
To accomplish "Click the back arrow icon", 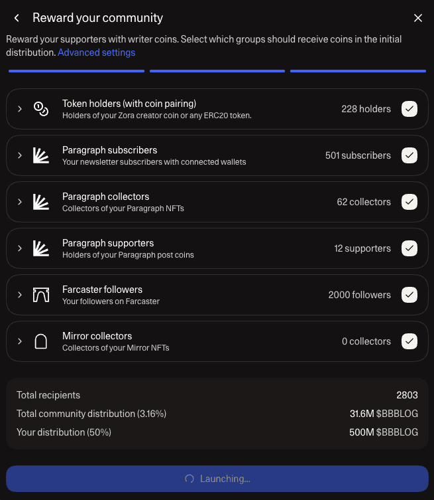I will [x=17, y=19].
